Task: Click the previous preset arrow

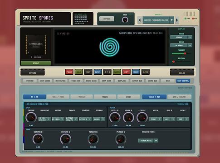Action: coord(140,20)
